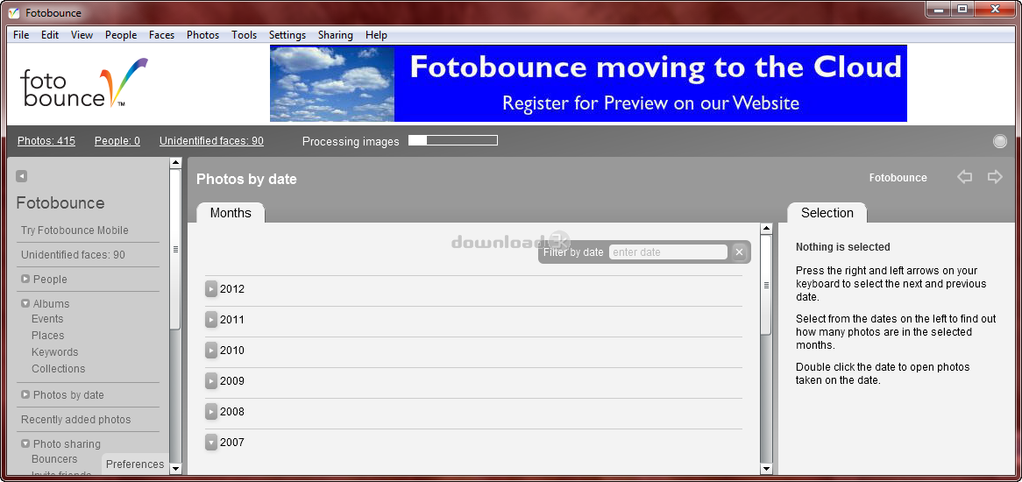Open the Edit menu
Viewport: 1022px width, 482px height.
(50, 35)
